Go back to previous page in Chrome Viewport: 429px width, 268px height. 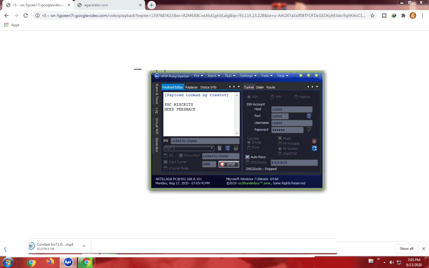pyautogui.click(x=7, y=15)
